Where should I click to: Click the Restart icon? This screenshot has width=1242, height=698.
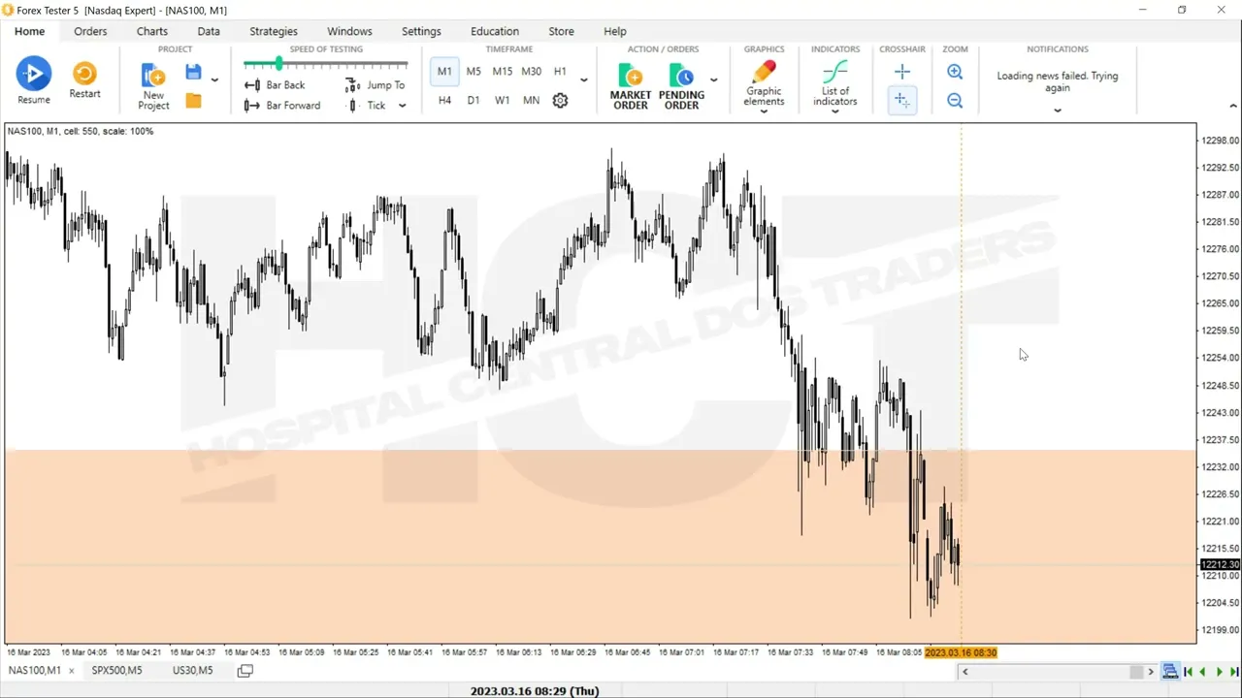coord(84,74)
